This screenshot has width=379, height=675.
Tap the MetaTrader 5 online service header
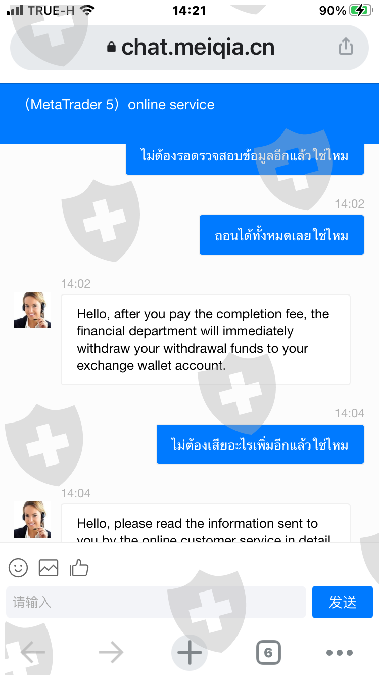[x=120, y=105]
